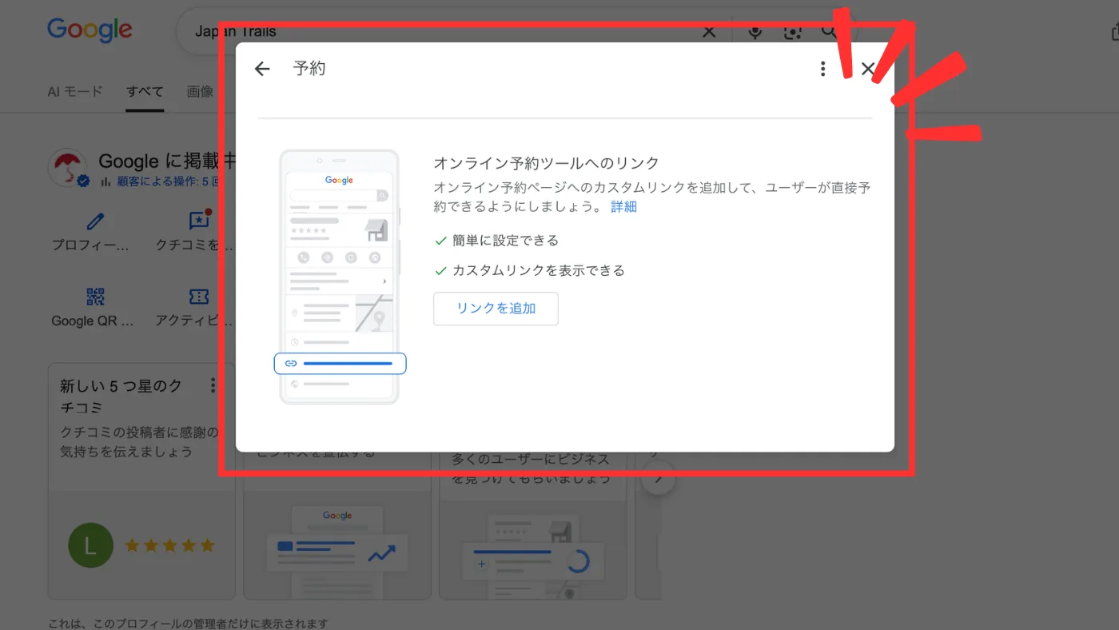Open the 詳細 link
This screenshot has height=630, width=1119.
point(623,207)
